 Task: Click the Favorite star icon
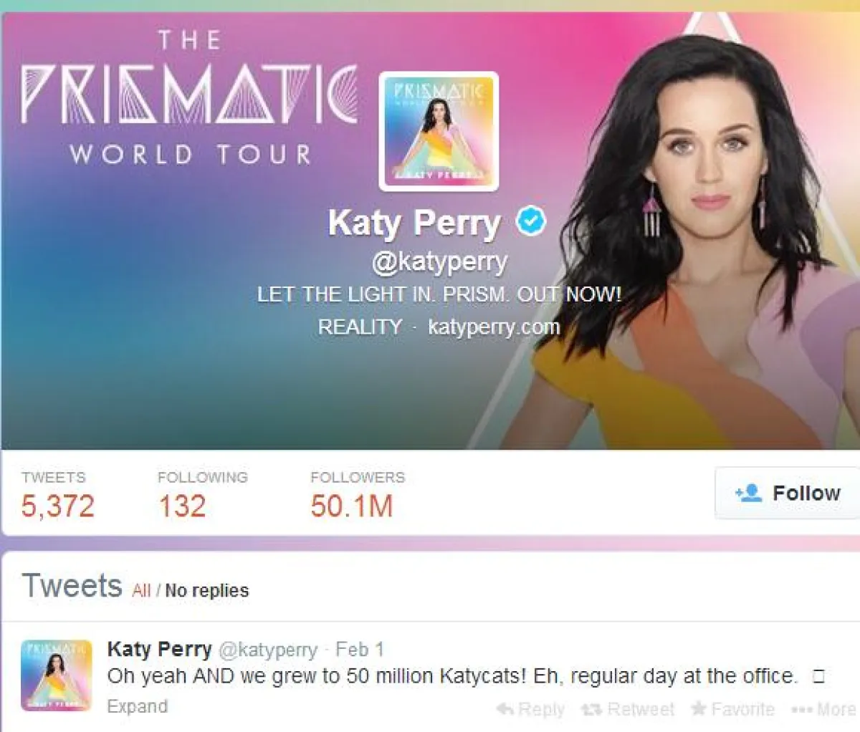[x=699, y=708]
